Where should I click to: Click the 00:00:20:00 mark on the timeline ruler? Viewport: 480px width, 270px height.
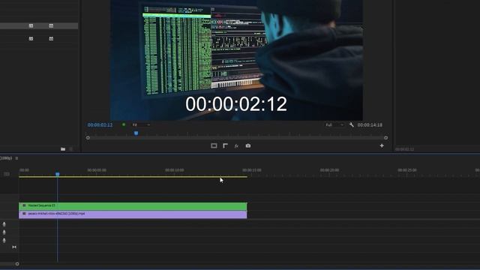pos(329,170)
